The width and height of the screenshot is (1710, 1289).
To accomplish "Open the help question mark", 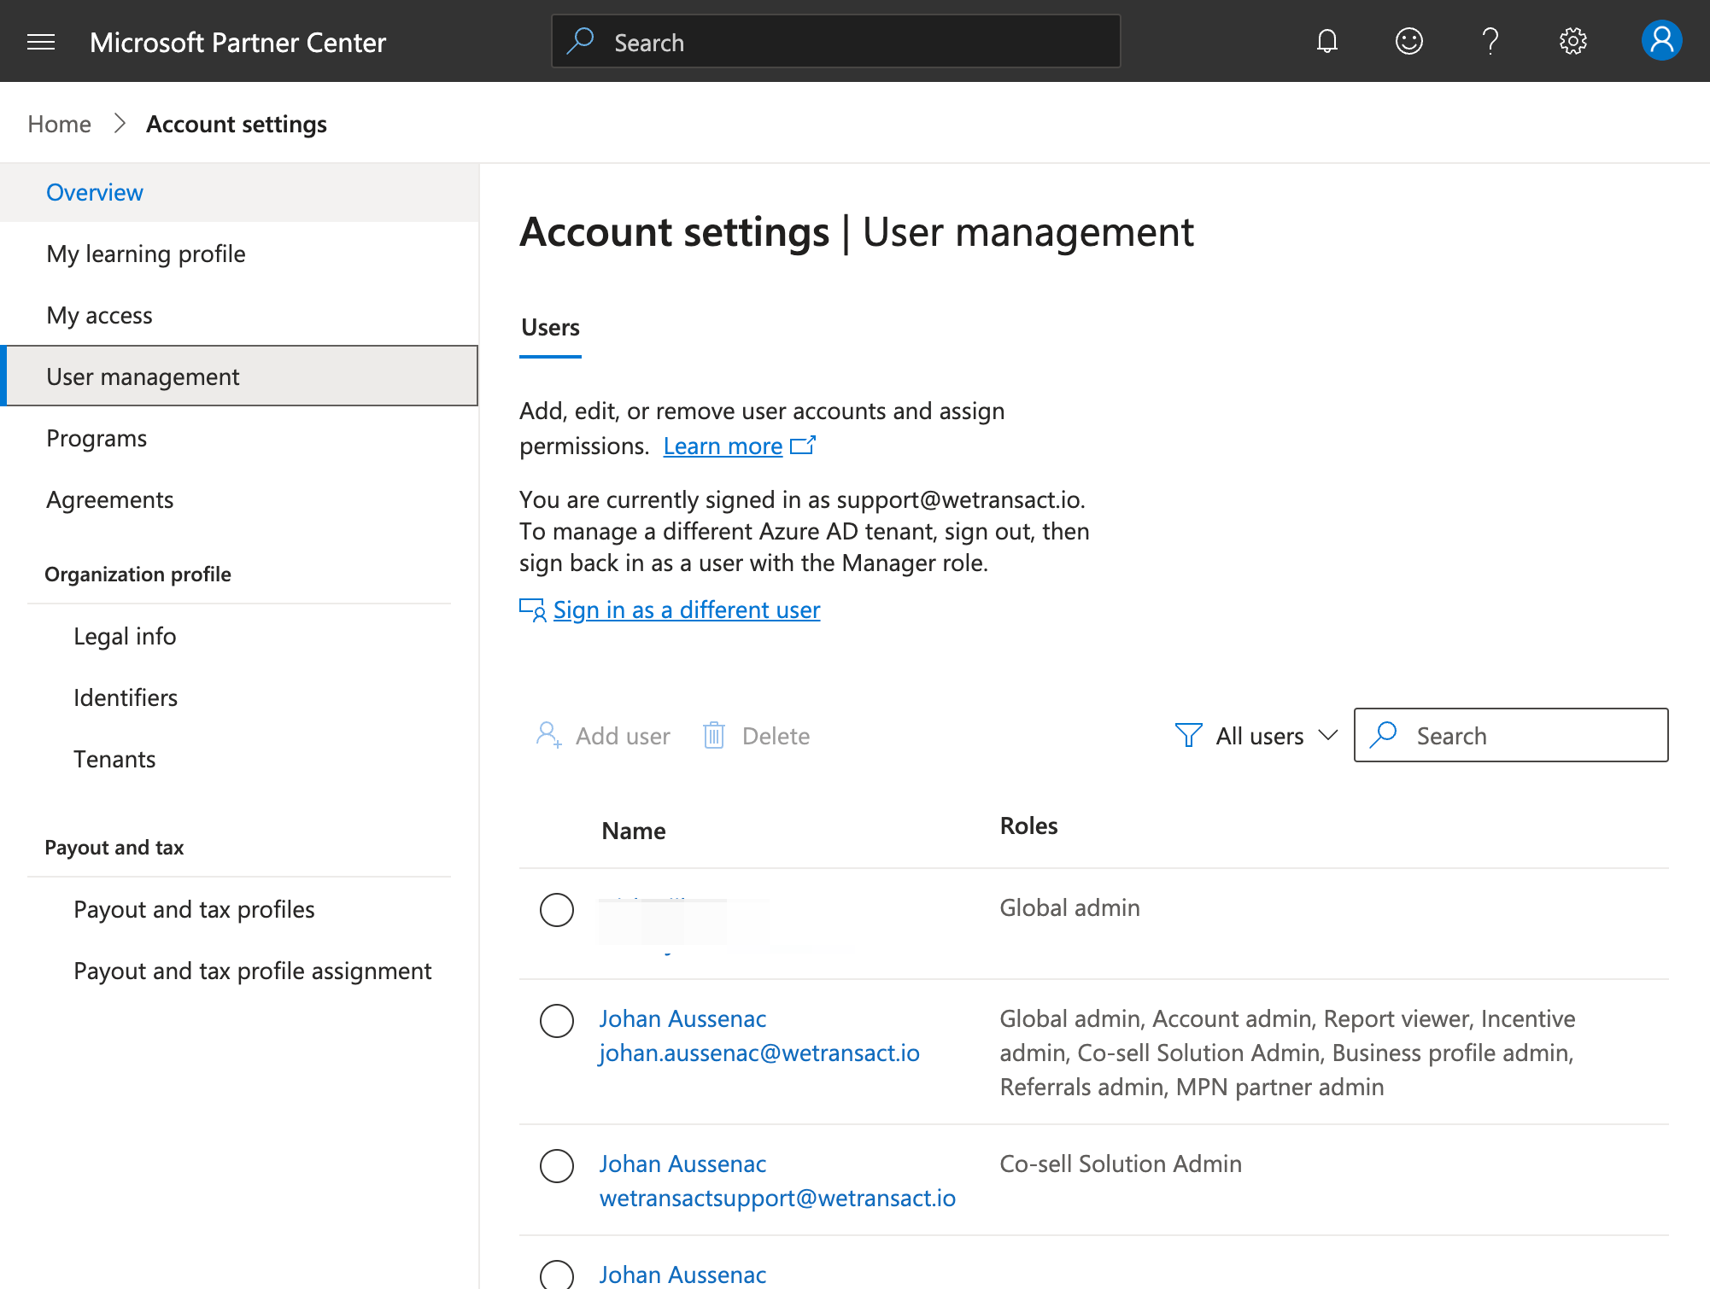I will (x=1490, y=41).
